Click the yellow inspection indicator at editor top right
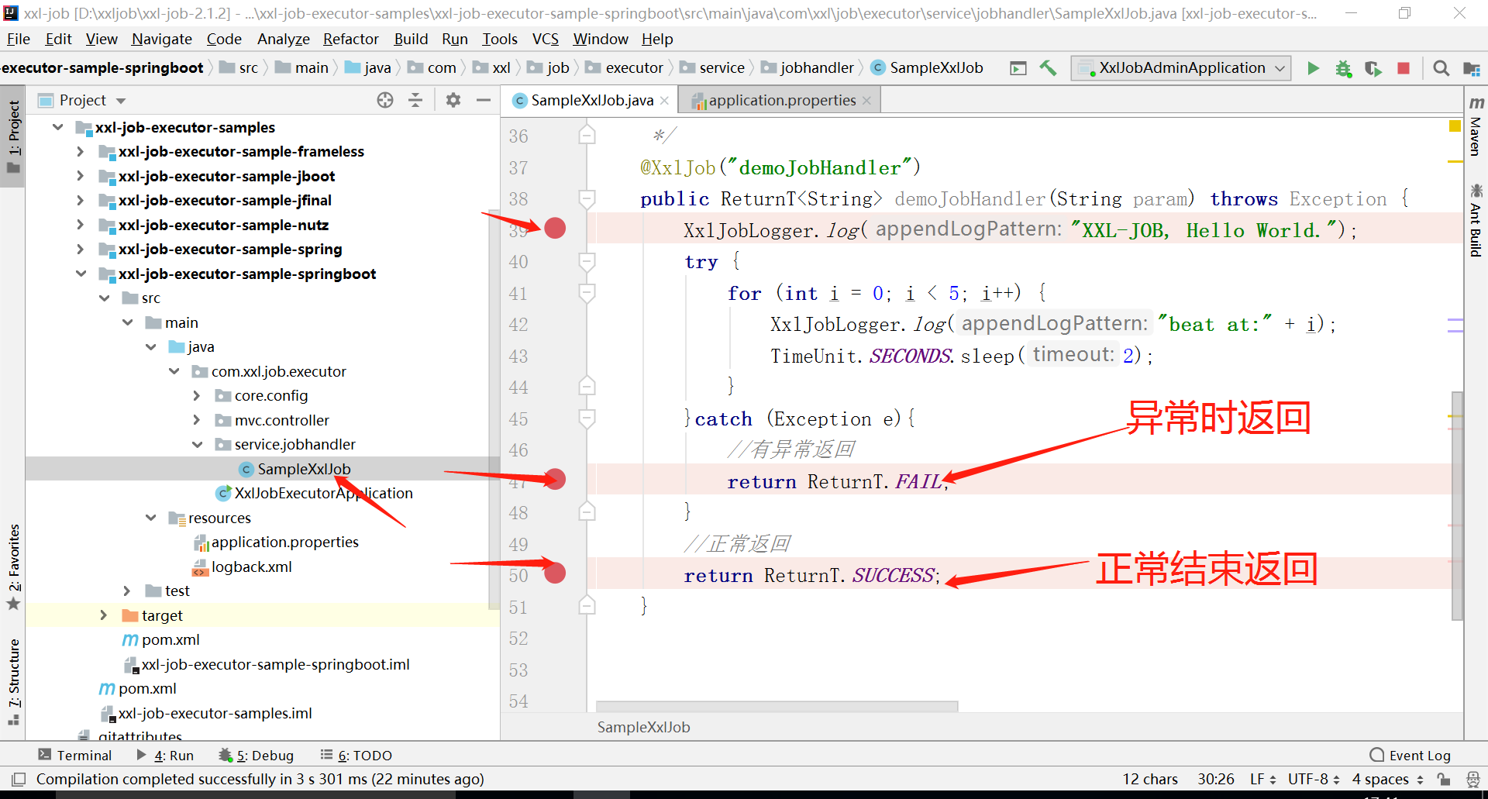This screenshot has width=1488, height=799. tap(1455, 126)
